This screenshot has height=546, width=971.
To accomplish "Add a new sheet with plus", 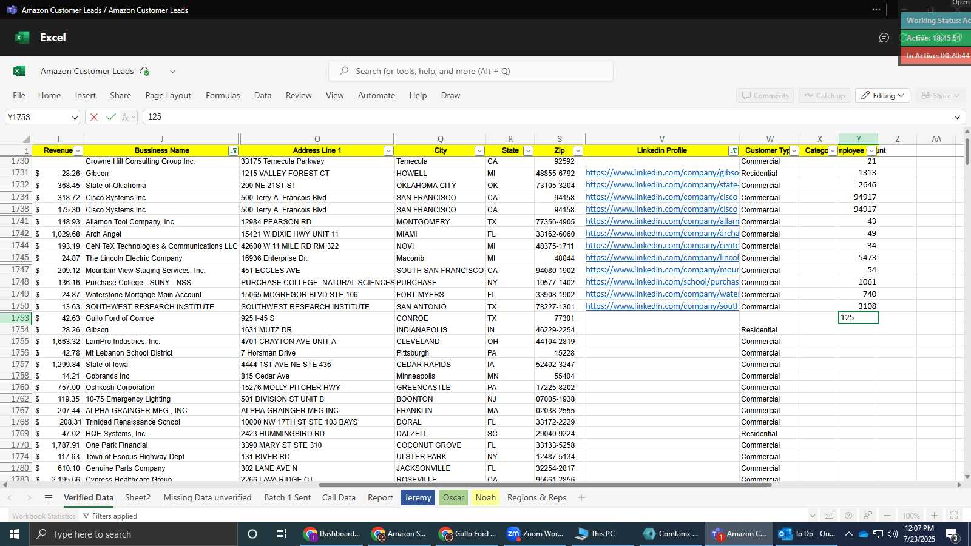I will [581, 497].
